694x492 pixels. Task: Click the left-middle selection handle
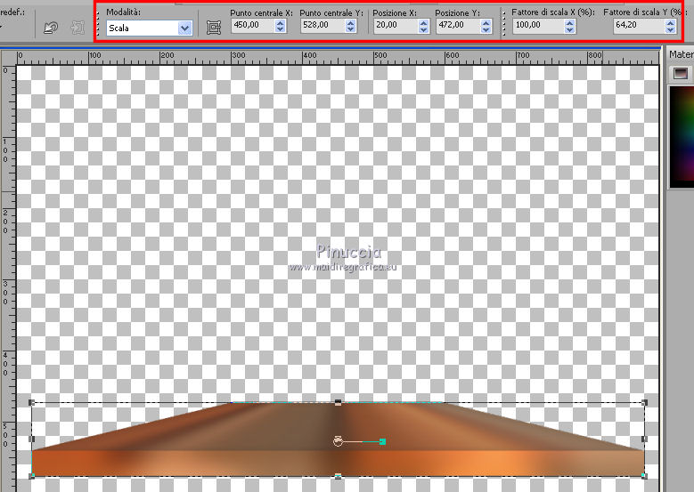click(x=31, y=439)
